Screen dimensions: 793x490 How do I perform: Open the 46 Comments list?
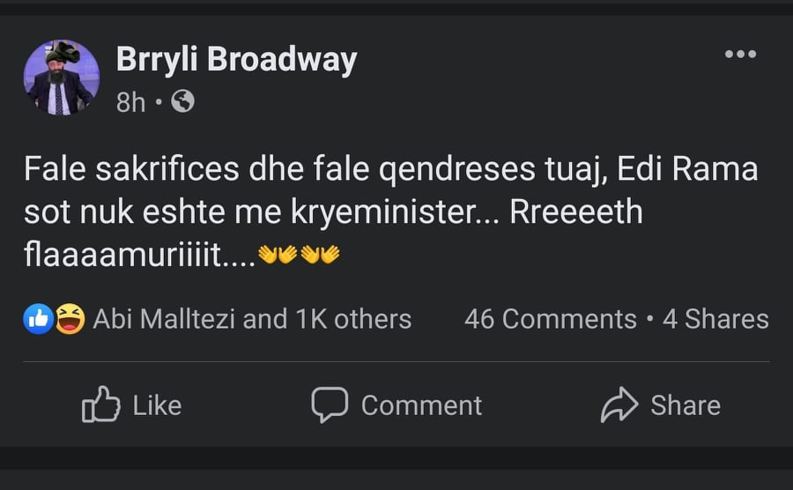(550, 319)
